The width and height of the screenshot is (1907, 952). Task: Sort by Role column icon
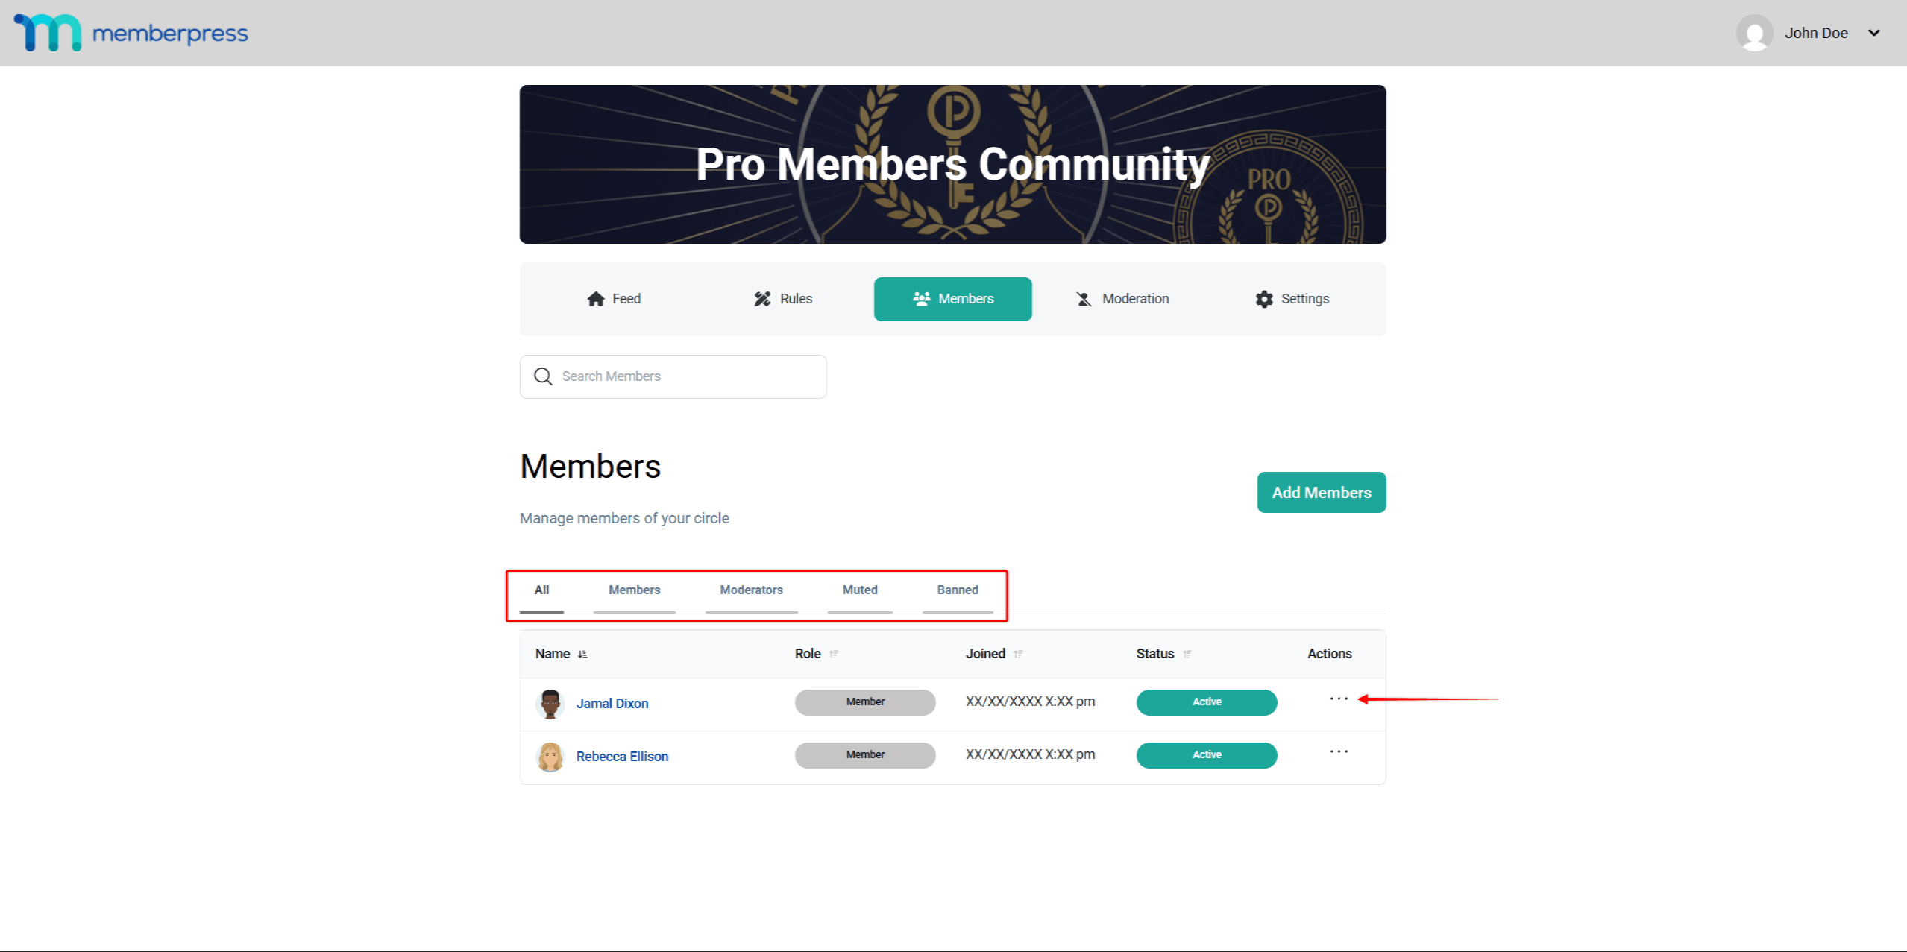(834, 655)
